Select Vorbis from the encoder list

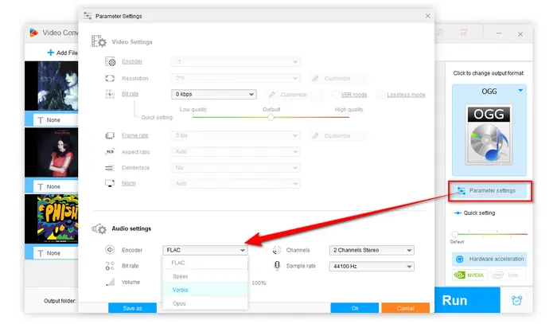[x=181, y=290]
